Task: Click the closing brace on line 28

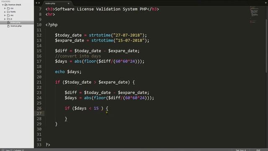Action: tap(66, 119)
